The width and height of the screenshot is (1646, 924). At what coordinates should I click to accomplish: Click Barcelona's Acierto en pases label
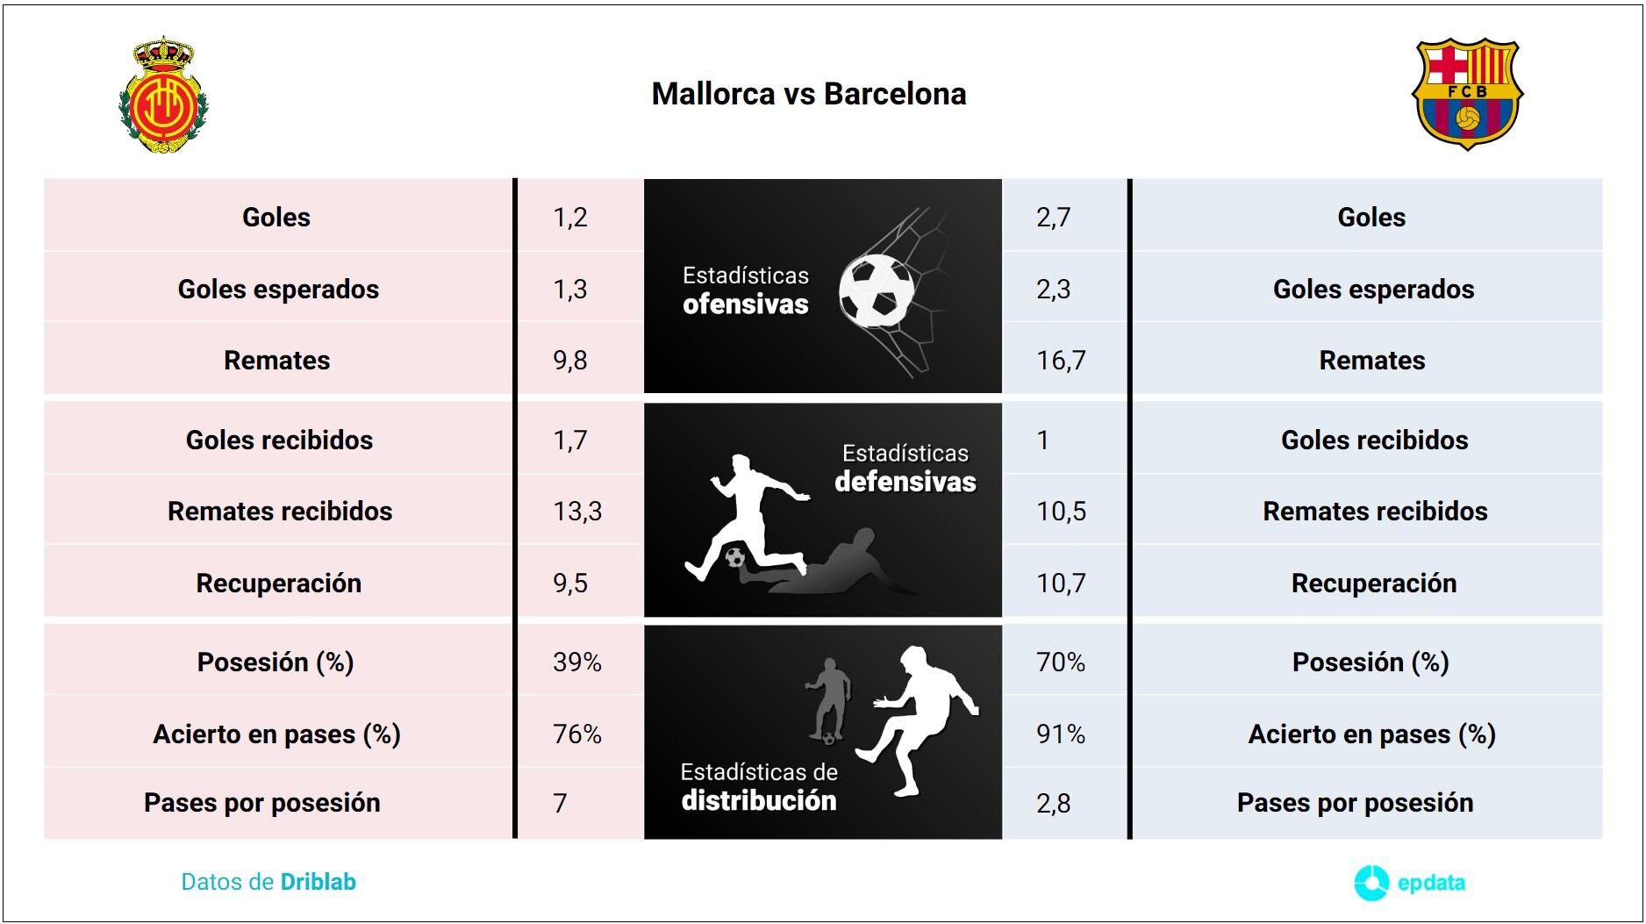click(1371, 734)
